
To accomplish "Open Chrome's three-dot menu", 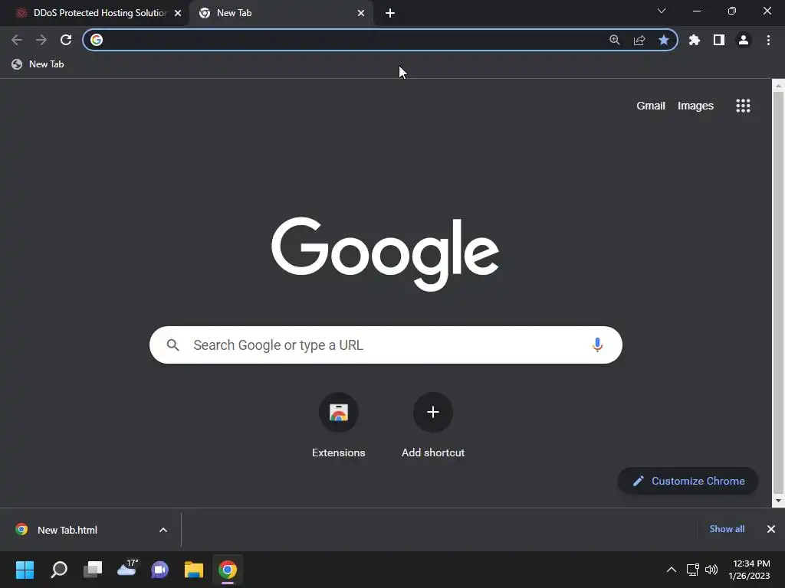I will coord(768,40).
